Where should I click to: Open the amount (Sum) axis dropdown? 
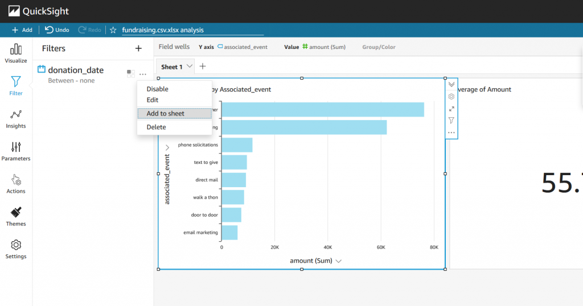click(338, 261)
